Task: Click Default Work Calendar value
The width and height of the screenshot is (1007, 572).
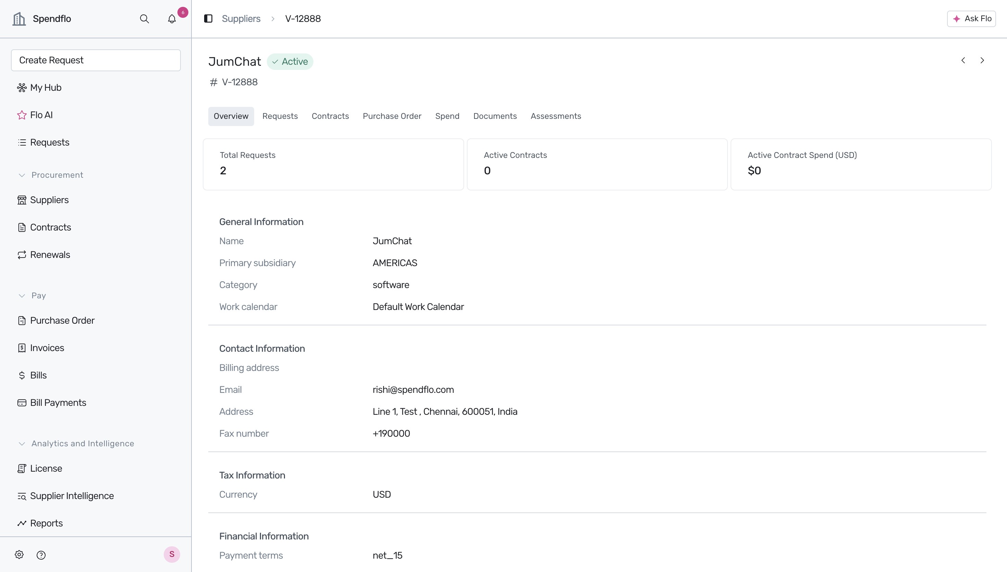Action: coord(418,307)
